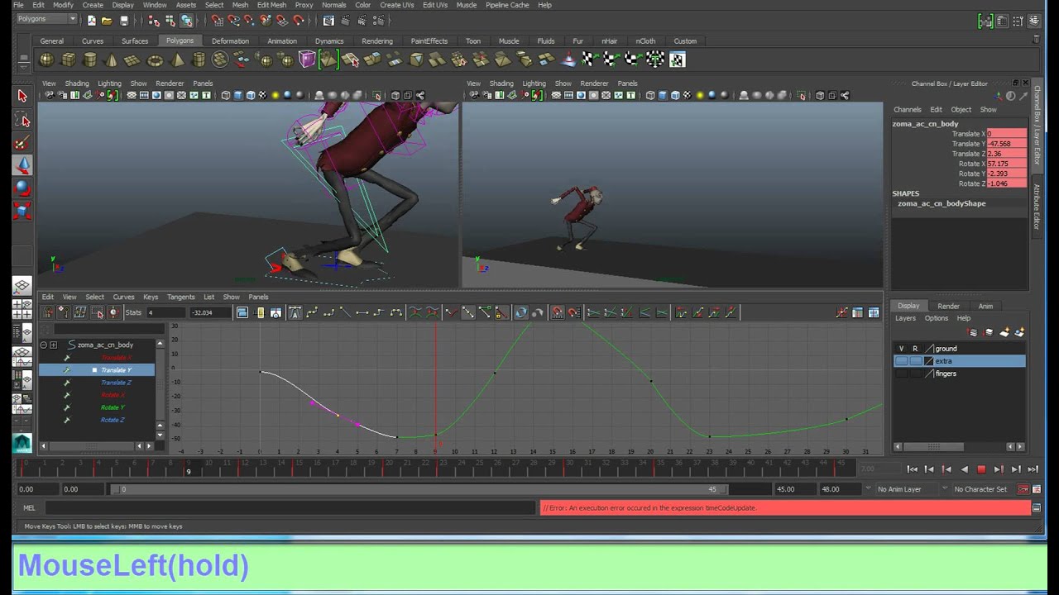Click Move Nearest Picked Key tool
The image size is (1059, 595).
coord(48,312)
